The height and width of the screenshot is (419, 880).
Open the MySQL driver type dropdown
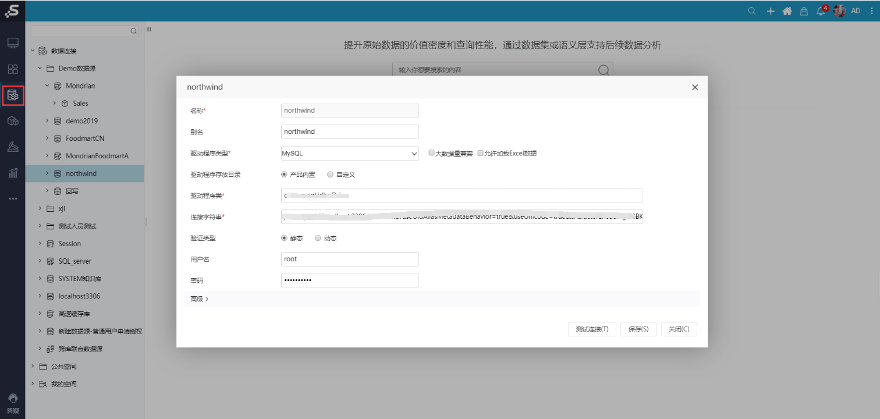pos(350,154)
